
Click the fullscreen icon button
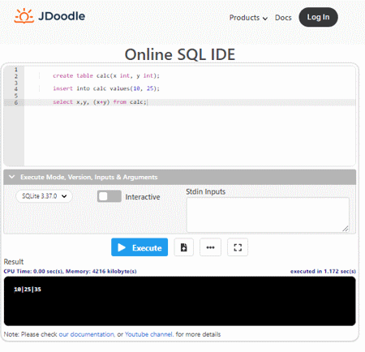[x=238, y=247]
